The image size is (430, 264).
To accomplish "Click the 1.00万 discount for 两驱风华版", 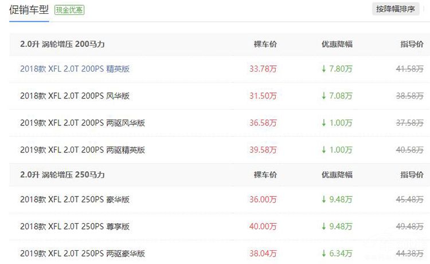I will (337, 123).
